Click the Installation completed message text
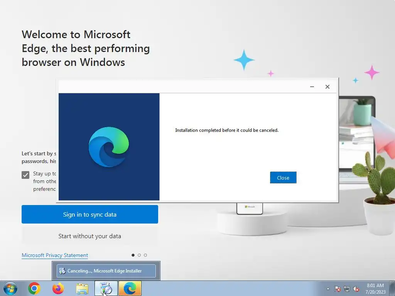The image size is (395, 296). [227, 130]
